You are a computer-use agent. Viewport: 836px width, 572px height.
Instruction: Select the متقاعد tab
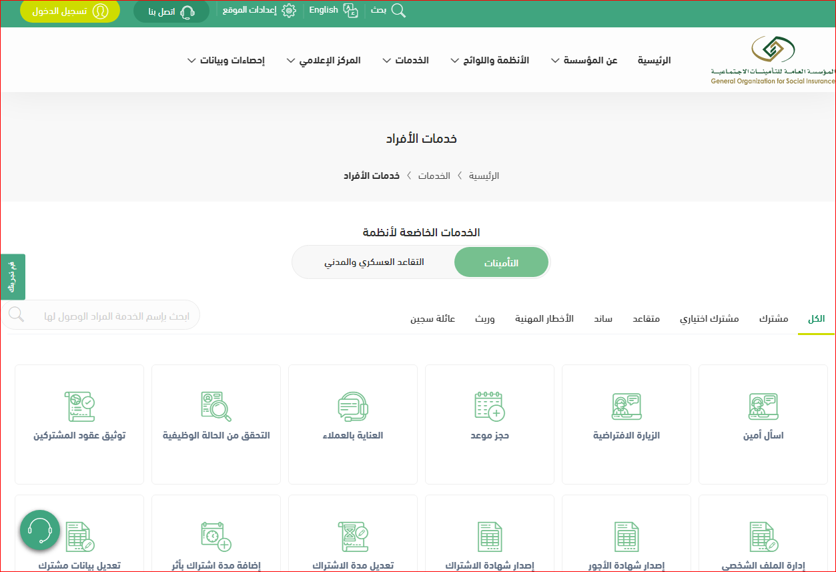point(646,319)
